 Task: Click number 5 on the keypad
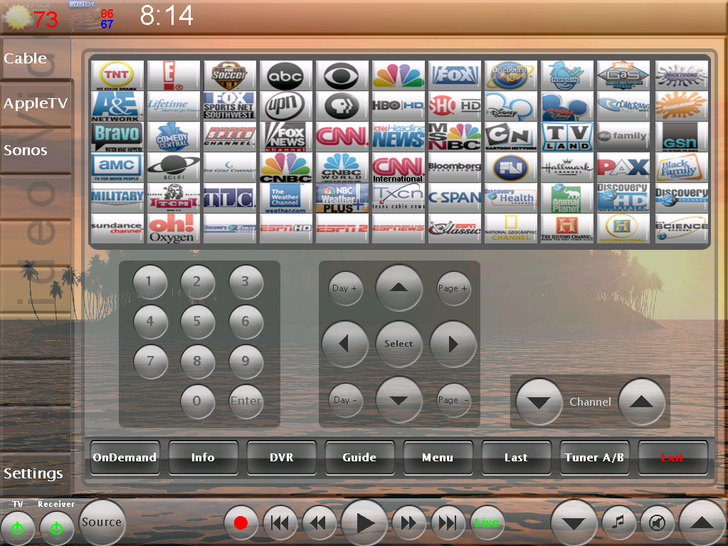(197, 321)
